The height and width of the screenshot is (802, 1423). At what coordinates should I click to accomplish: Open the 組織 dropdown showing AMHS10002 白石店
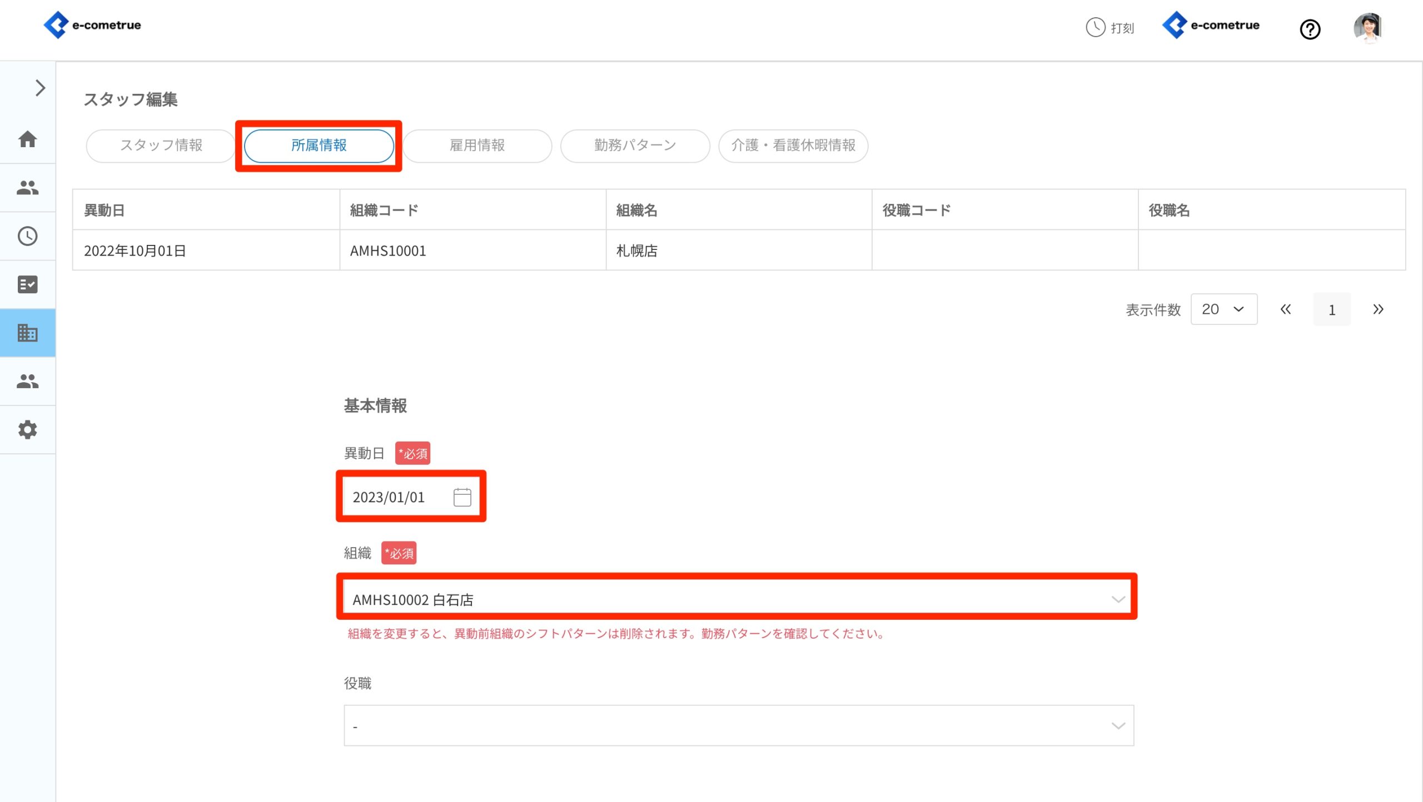pos(738,599)
